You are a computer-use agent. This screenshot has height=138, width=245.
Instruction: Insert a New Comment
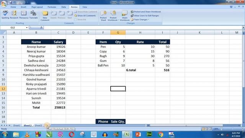[45, 16]
